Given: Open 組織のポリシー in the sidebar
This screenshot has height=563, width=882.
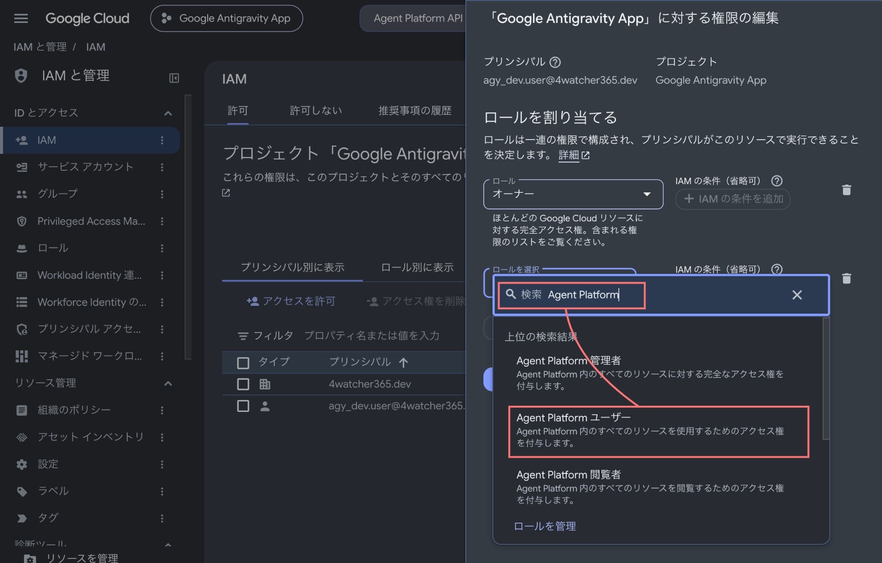Looking at the screenshot, I should pyautogui.click(x=74, y=410).
